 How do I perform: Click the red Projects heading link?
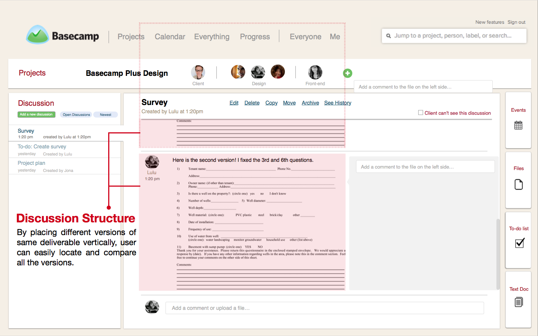pos(32,73)
